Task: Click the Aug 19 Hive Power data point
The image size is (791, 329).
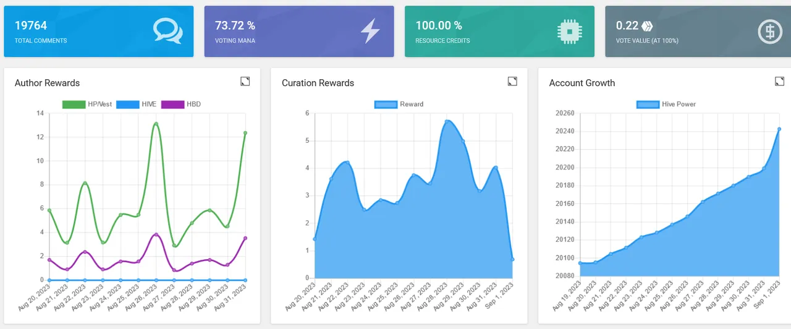Action: click(x=580, y=263)
